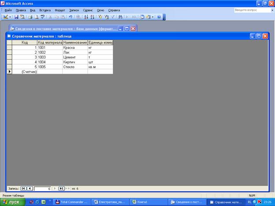Click the Filter By Selection icon
Viewport: 275px width, 206px height.
point(100,17)
